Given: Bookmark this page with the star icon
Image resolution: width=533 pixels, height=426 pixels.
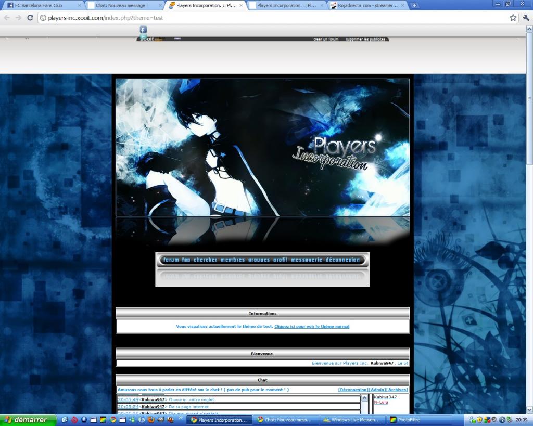Looking at the screenshot, I should coord(513,18).
